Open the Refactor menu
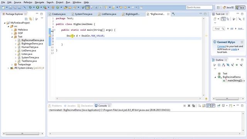Screen dimensions: 247x139 click(28, 2)
